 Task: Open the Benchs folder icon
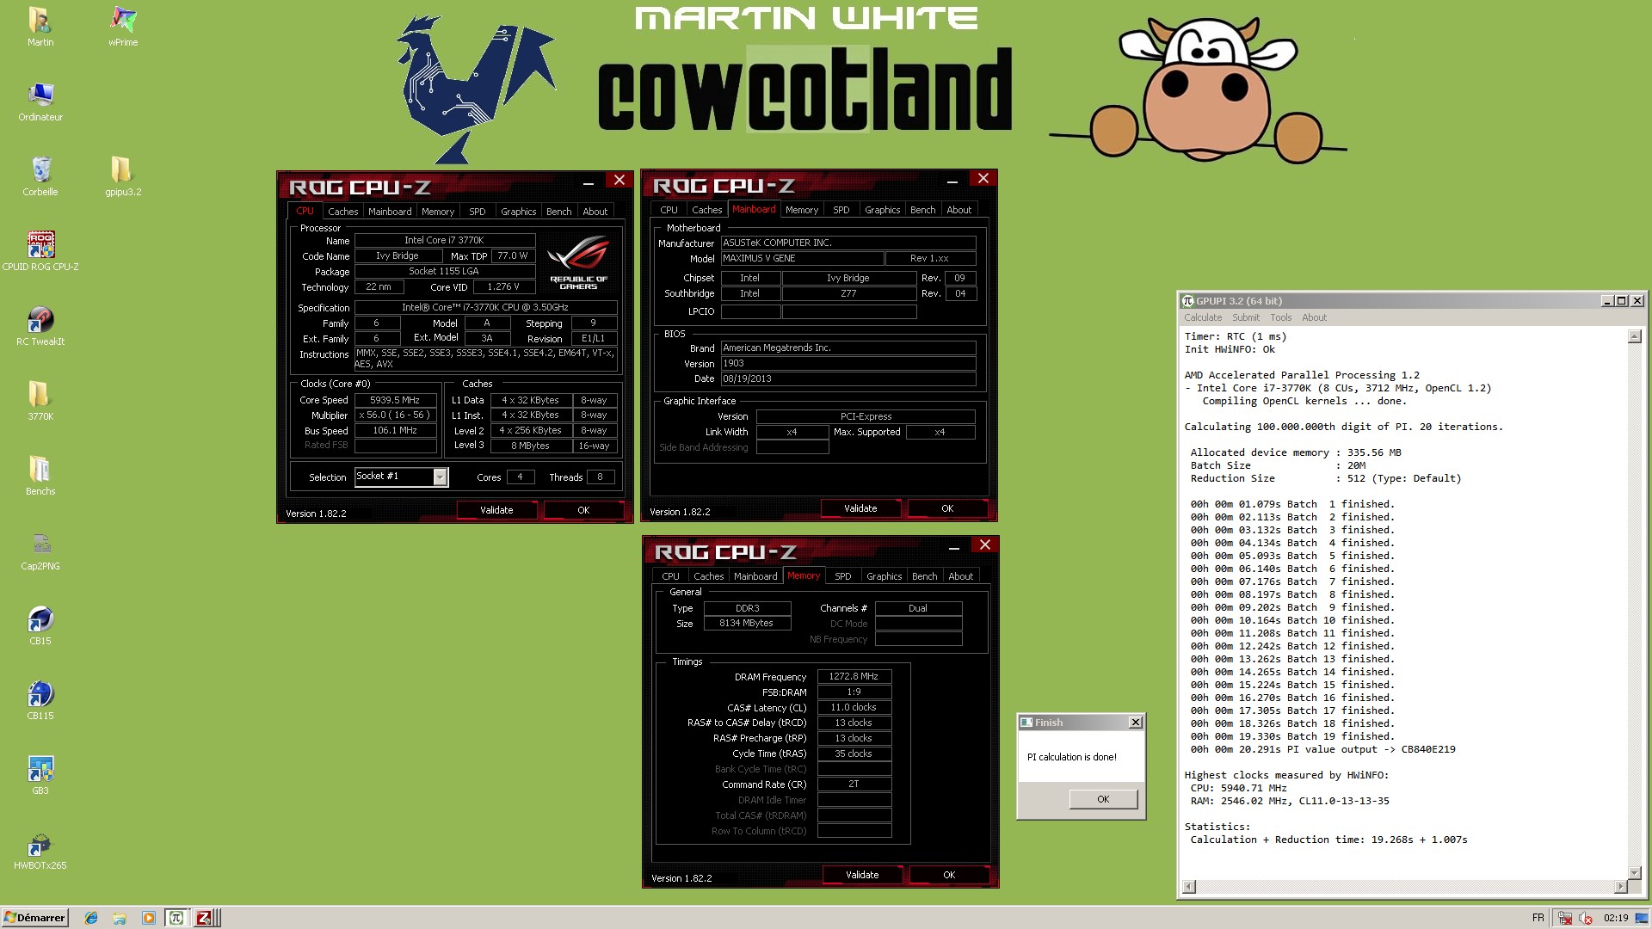[x=40, y=476]
